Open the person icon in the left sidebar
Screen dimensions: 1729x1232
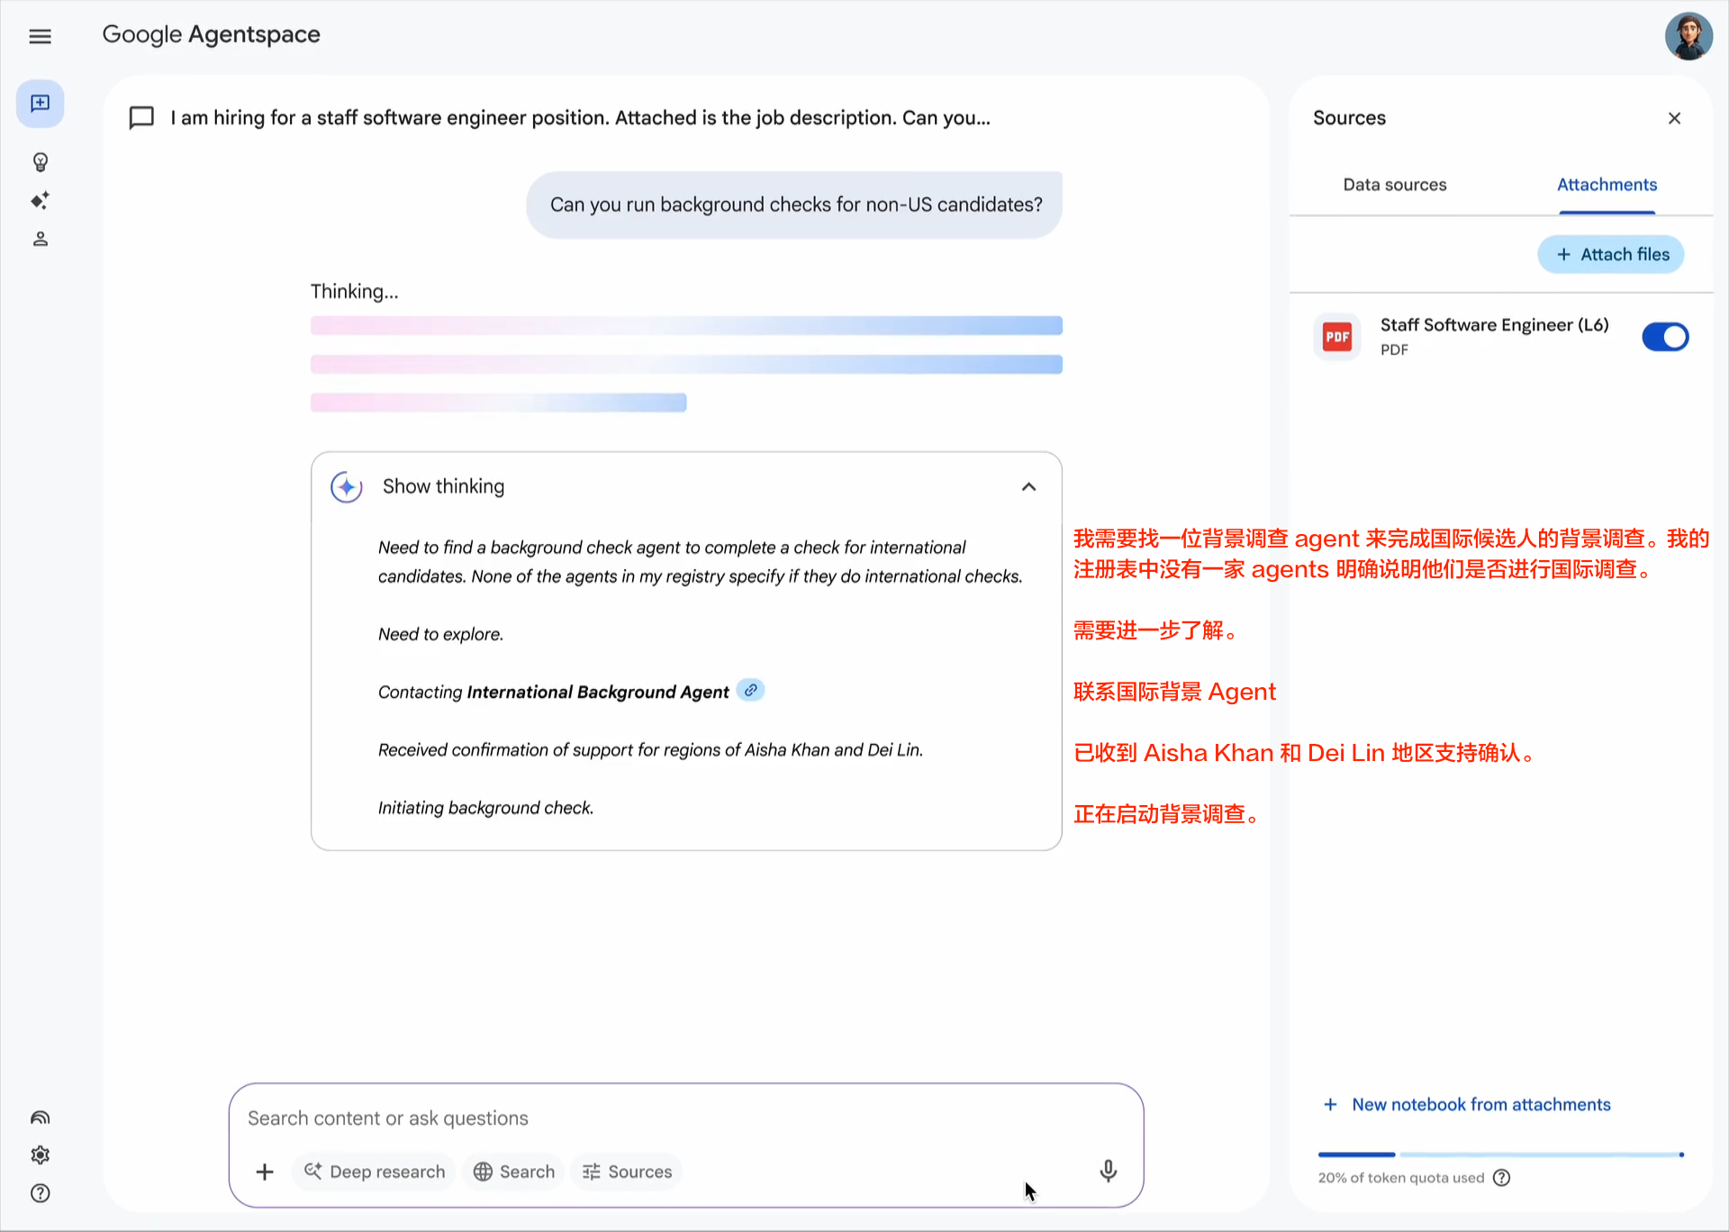pos(40,239)
